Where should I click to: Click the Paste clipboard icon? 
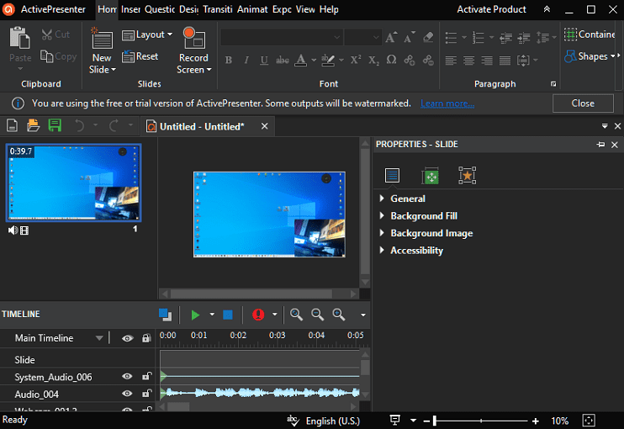click(x=20, y=38)
